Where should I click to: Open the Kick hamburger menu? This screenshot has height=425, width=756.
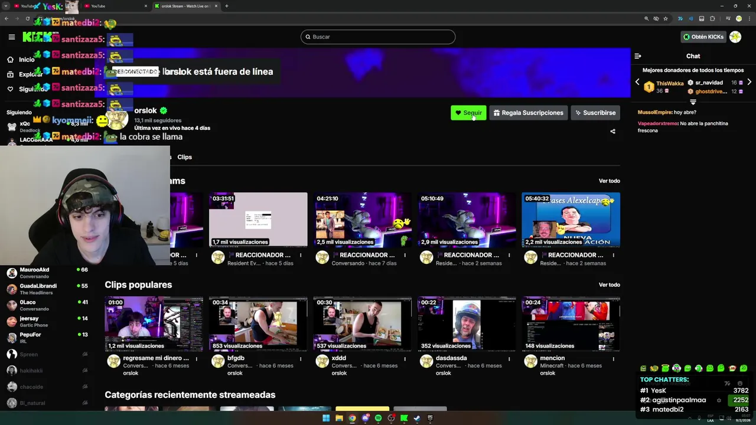coord(11,37)
